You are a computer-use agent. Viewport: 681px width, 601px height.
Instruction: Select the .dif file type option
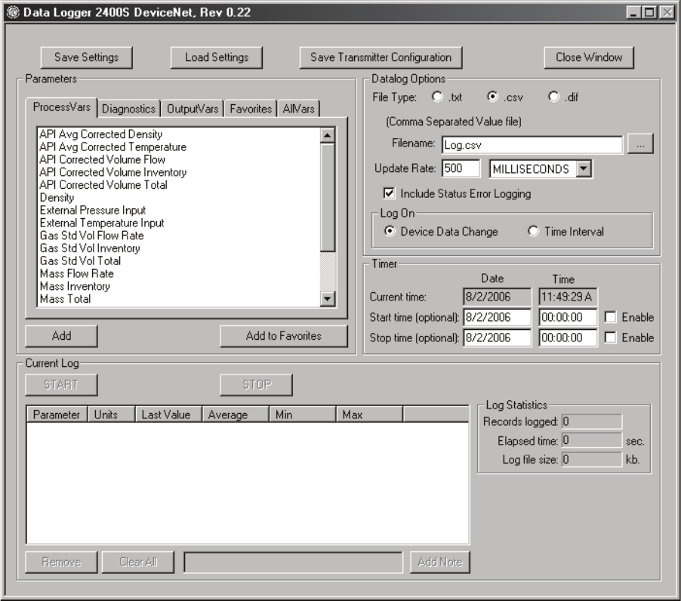(x=553, y=97)
